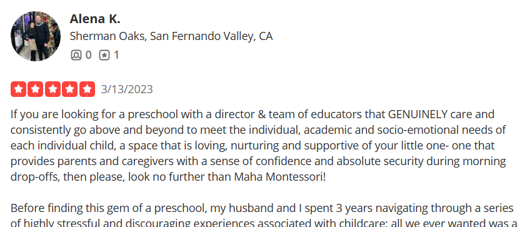Click the reviews star icon beside the 1
This screenshot has width=522, height=227.
coord(104,55)
